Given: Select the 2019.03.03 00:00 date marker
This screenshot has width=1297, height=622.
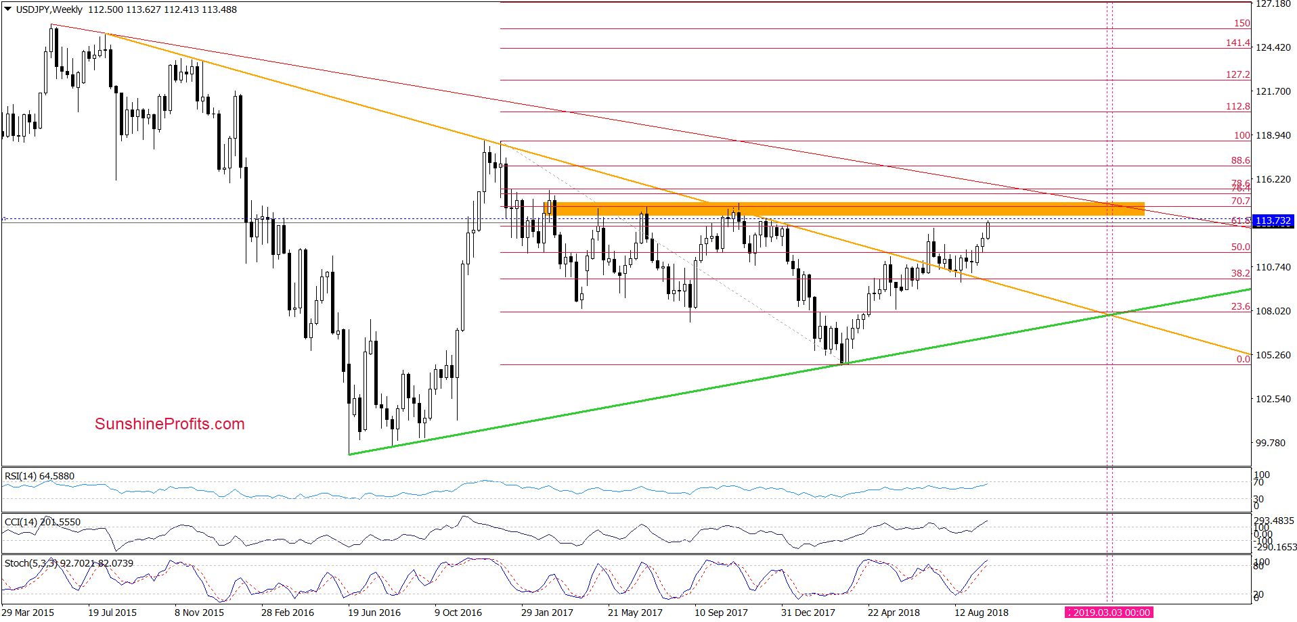Looking at the screenshot, I should pos(1109,613).
